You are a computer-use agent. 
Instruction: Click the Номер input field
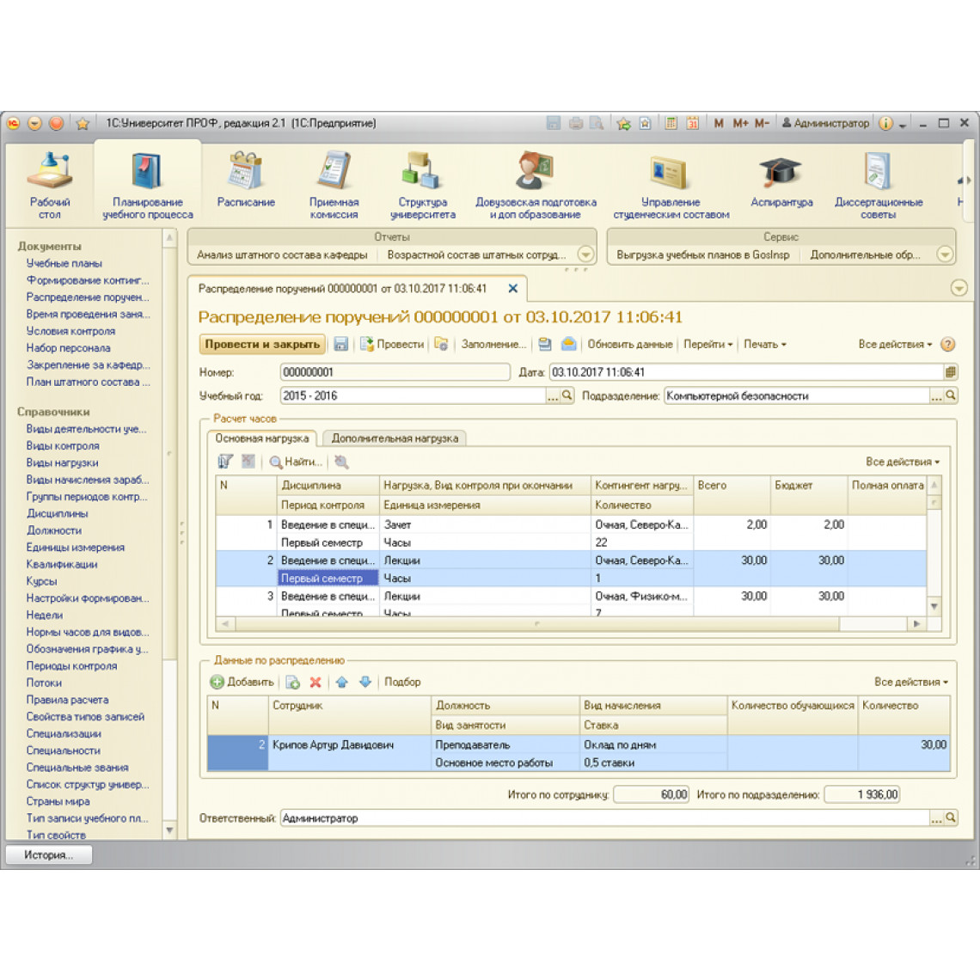coord(395,372)
